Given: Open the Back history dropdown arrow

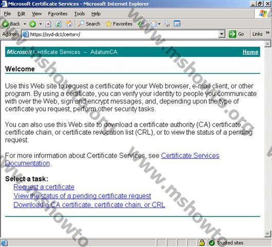Looking at the screenshot, I should click(x=25, y=24).
